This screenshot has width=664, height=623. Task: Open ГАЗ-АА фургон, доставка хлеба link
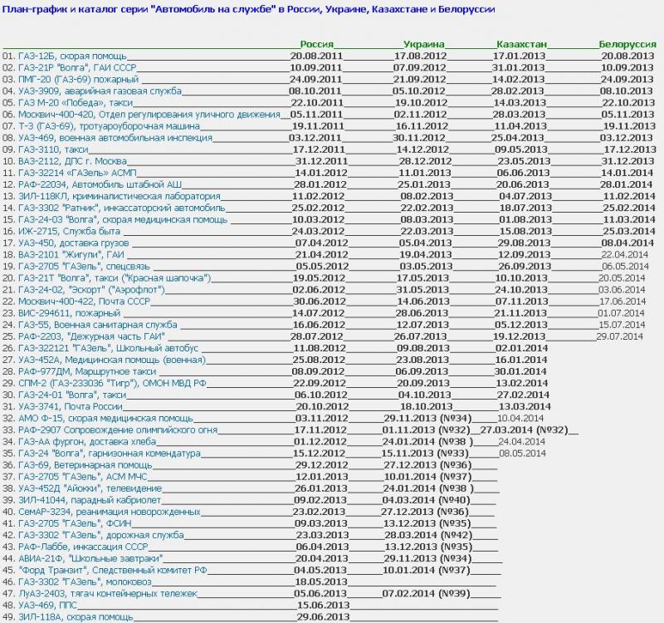coord(87,442)
